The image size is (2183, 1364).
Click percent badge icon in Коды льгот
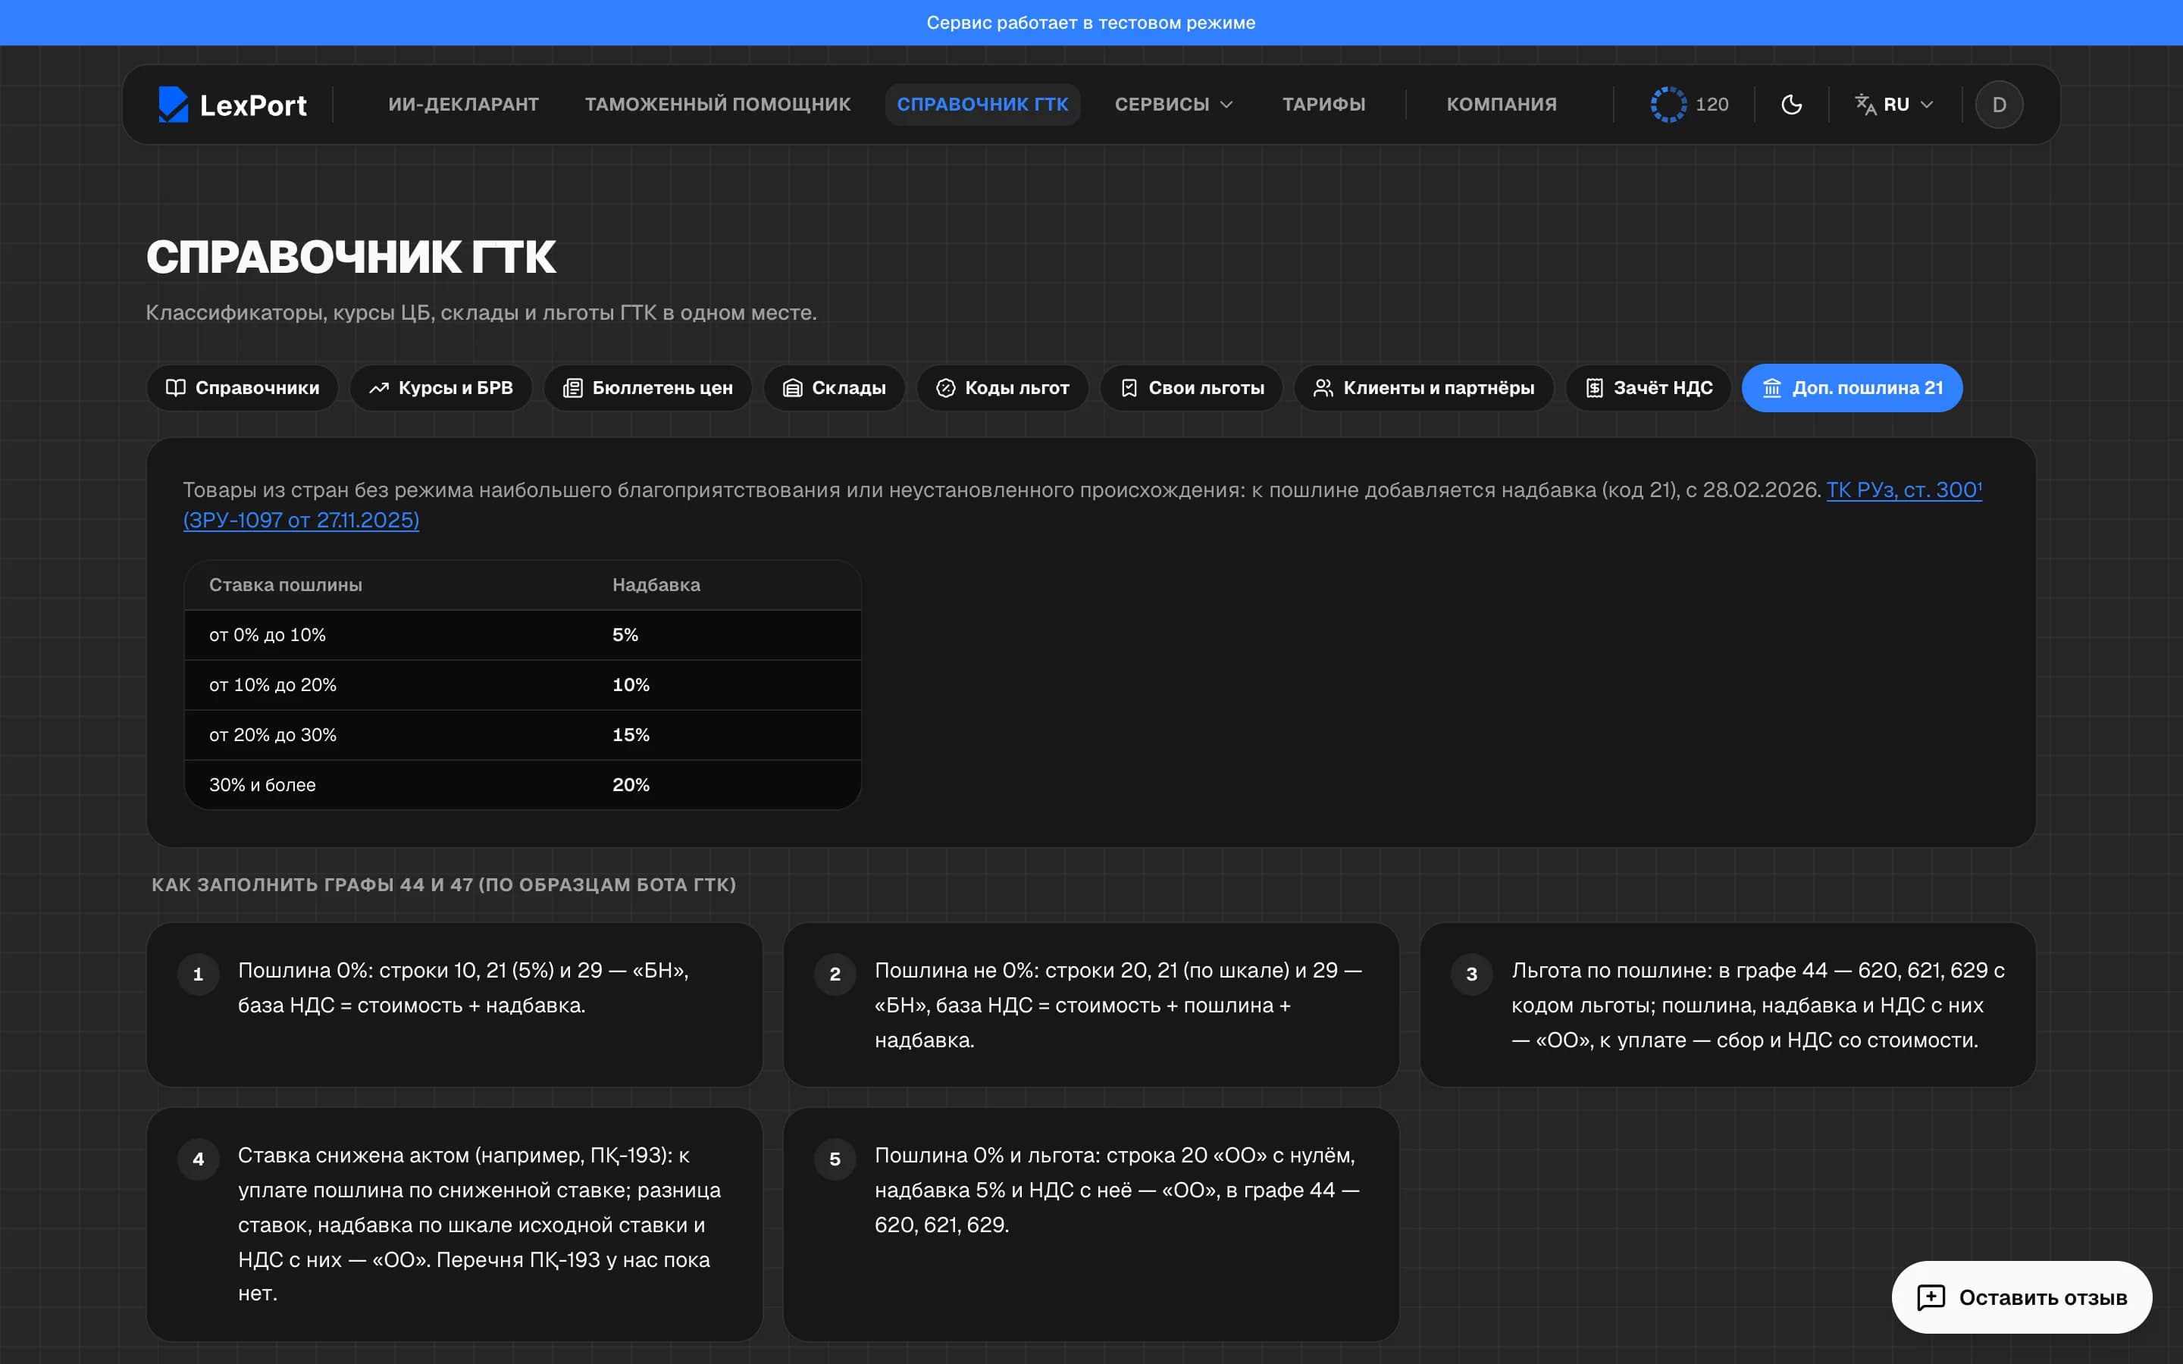[x=945, y=388]
